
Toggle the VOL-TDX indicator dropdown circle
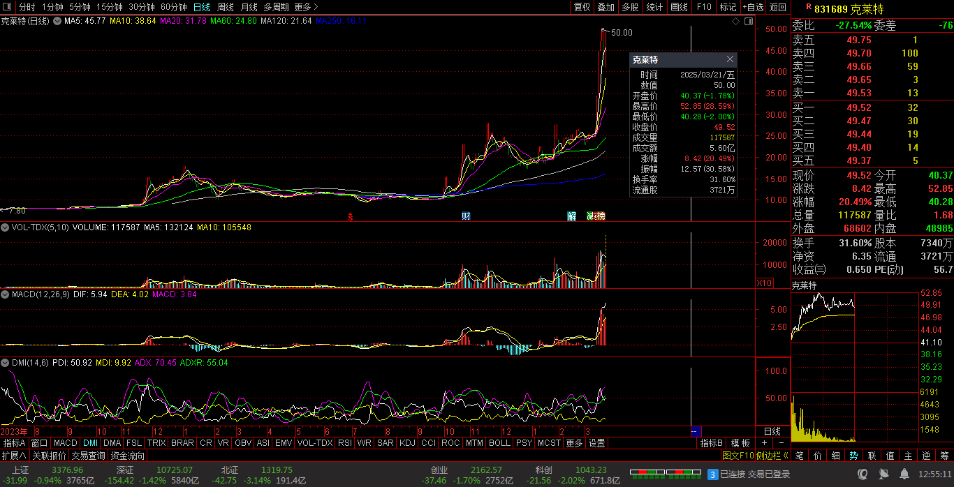tap(5, 227)
